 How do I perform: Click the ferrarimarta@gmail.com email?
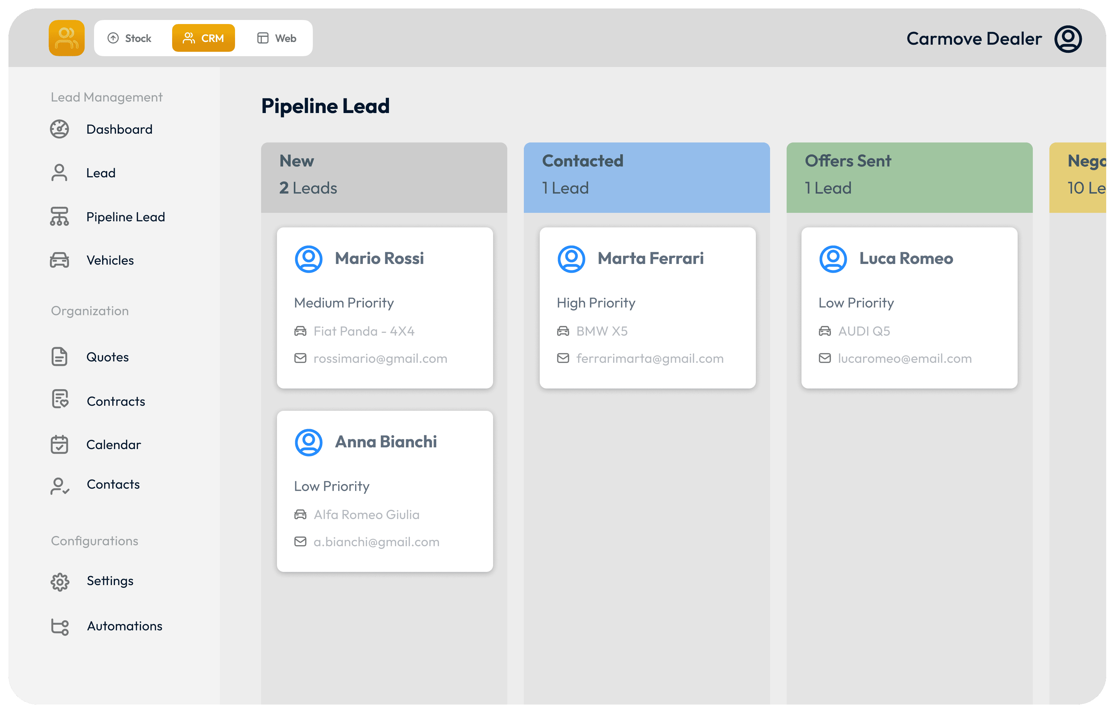point(650,359)
